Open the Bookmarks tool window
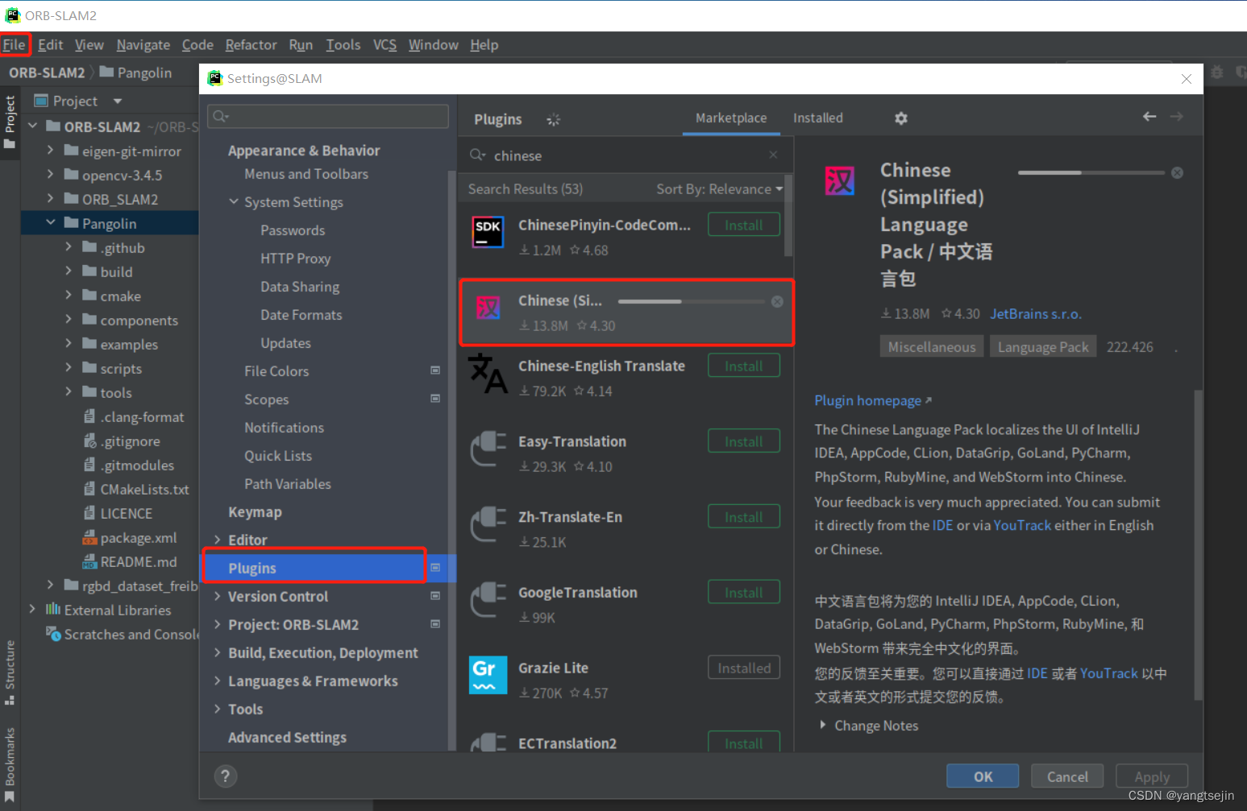 click(10, 764)
